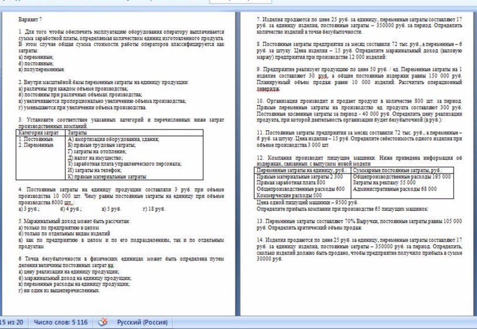This screenshot has height=329, width=477.
Task: Click the page number indicator in status bar
Action: 12,322
